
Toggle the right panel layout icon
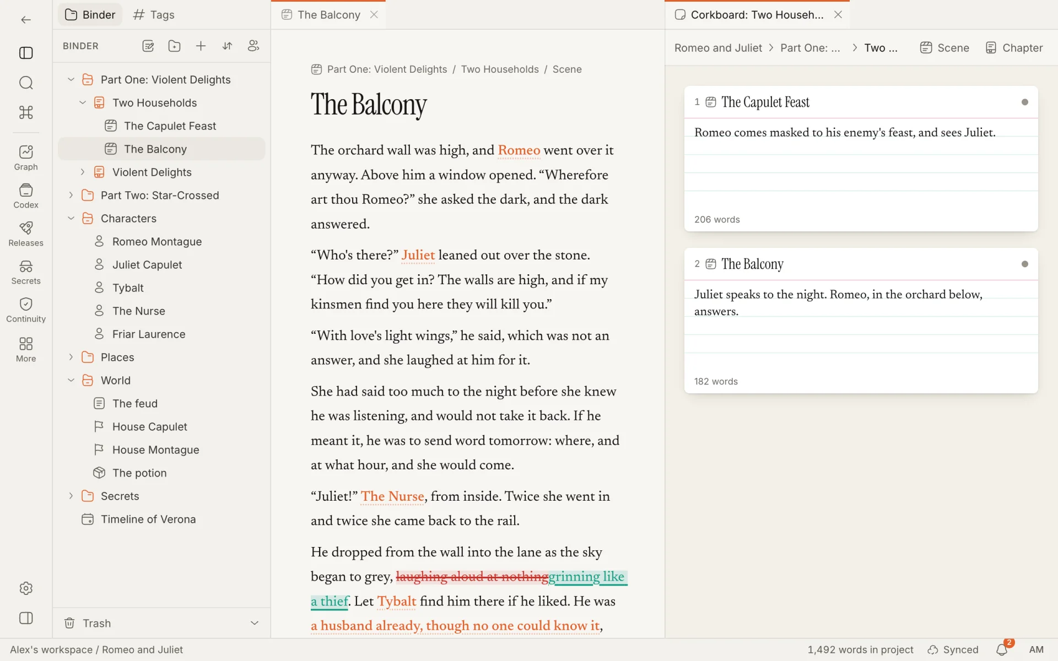(26, 618)
